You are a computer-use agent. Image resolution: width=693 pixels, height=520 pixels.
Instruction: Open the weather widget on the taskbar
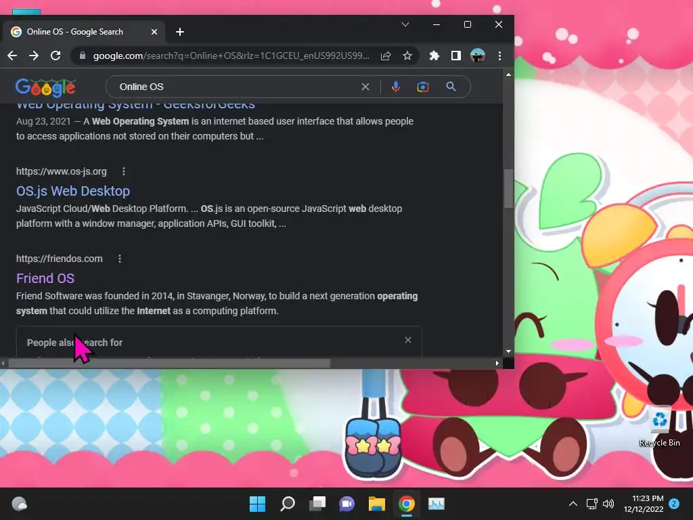pyautogui.click(x=19, y=504)
